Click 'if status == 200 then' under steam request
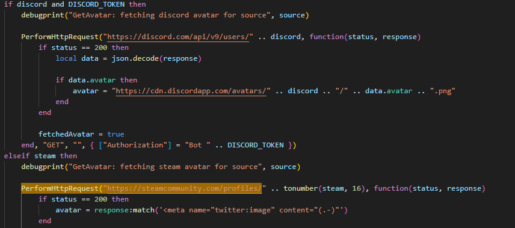Viewport: 515px width, 228px height. coord(84,199)
